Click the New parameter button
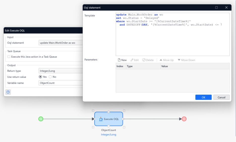 point(122,60)
